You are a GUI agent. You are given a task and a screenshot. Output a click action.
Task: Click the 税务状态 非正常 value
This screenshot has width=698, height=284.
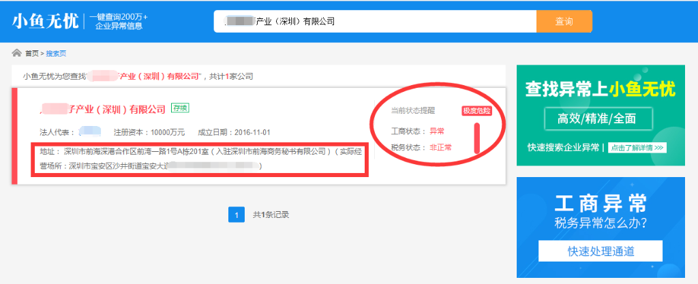tap(440, 147)
